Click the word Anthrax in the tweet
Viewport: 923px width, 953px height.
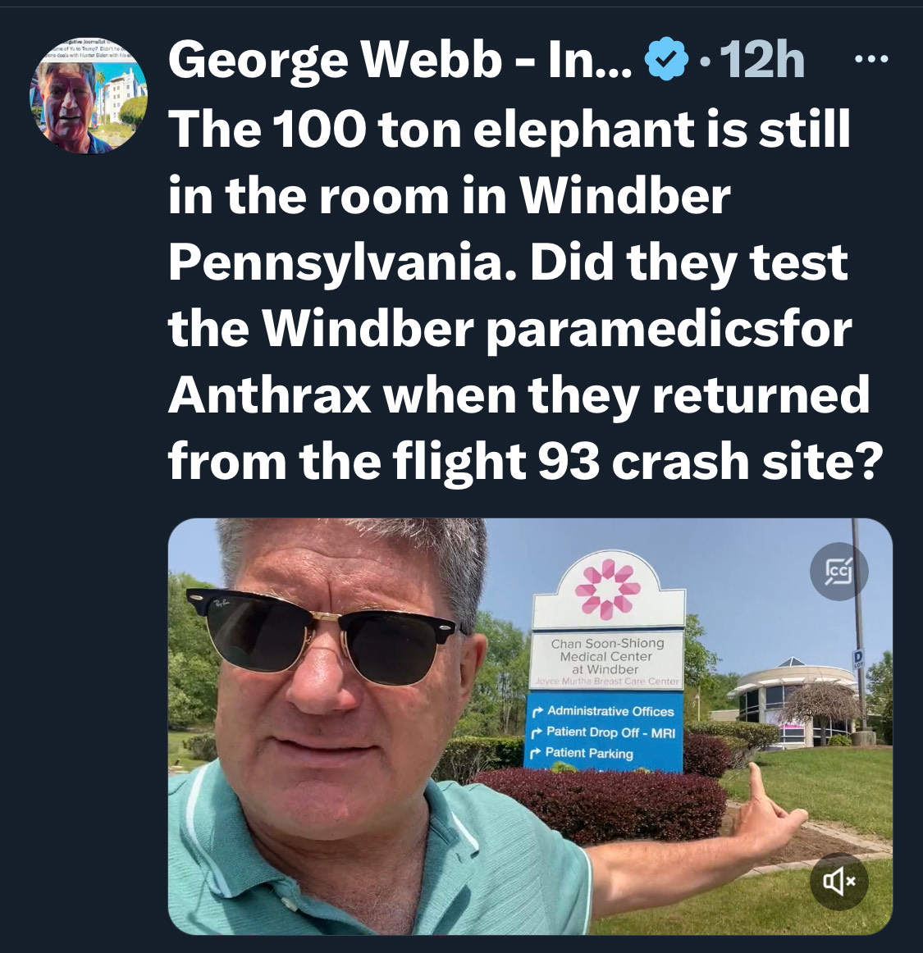pos(269,395)
